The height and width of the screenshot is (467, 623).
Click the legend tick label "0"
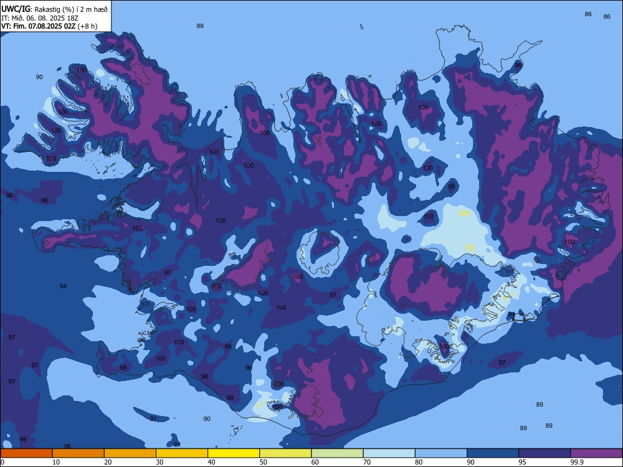(x=2, y=462)
